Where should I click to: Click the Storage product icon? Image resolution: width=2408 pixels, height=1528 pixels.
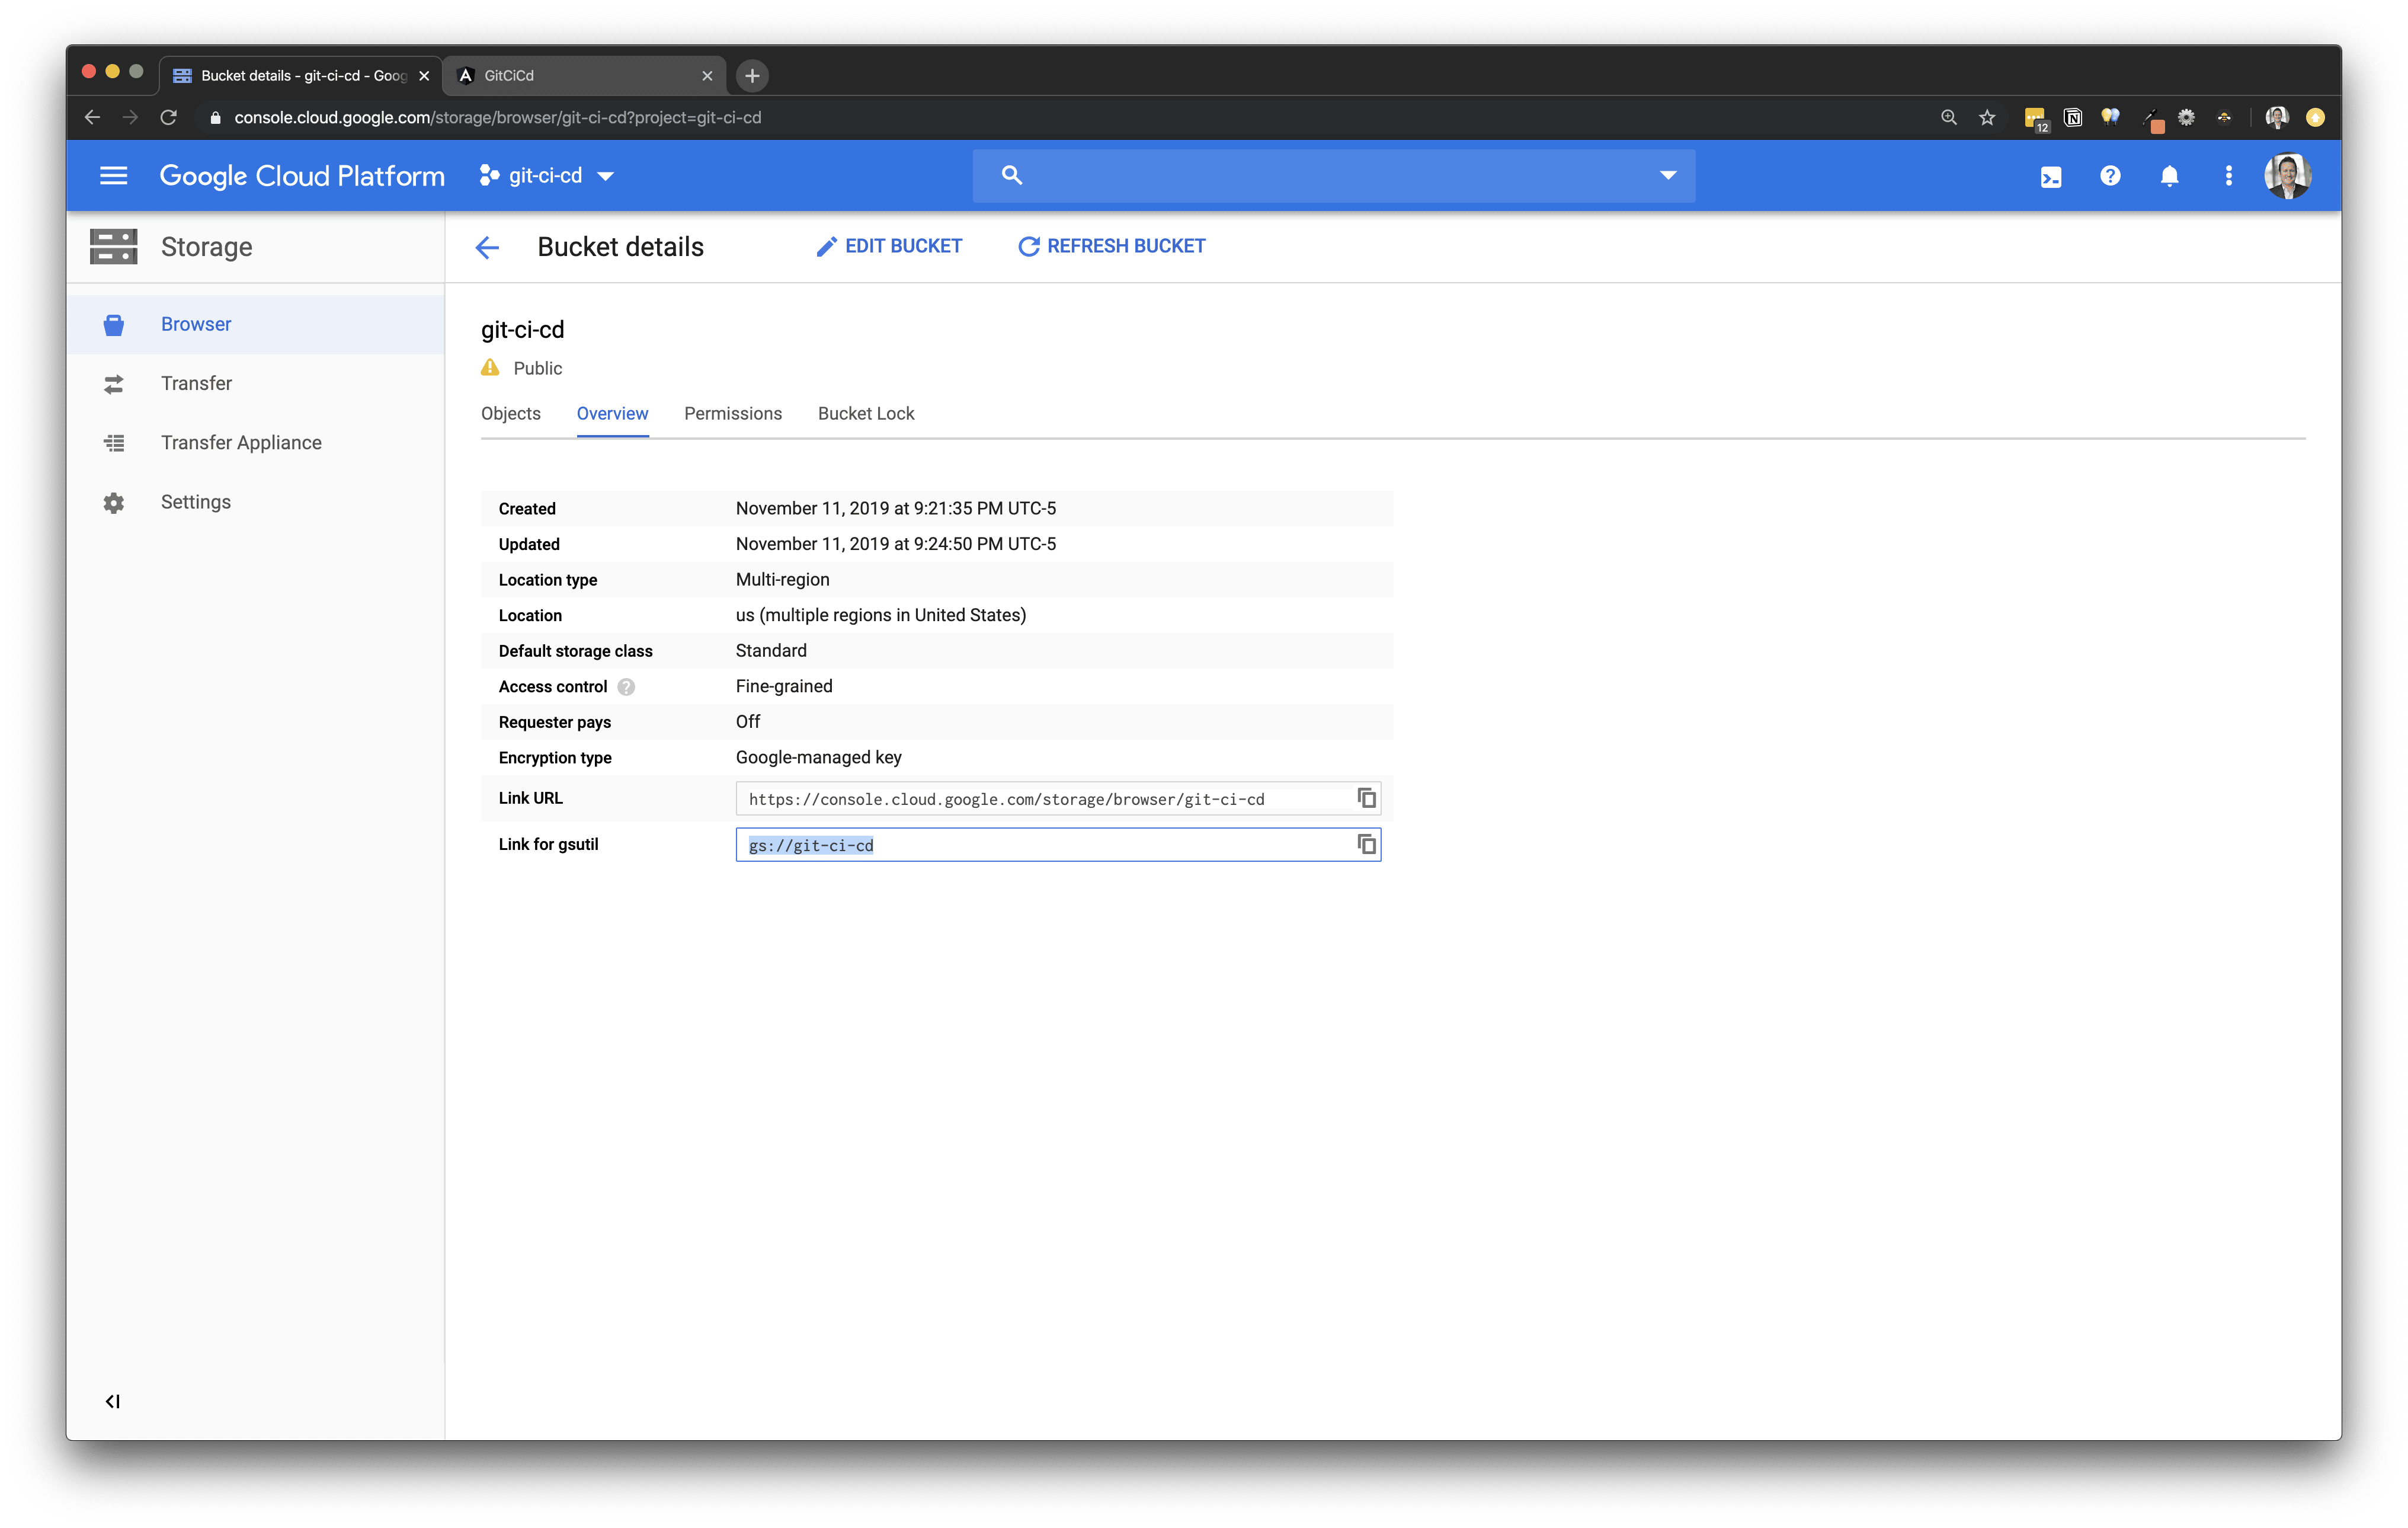pos(114,247)
